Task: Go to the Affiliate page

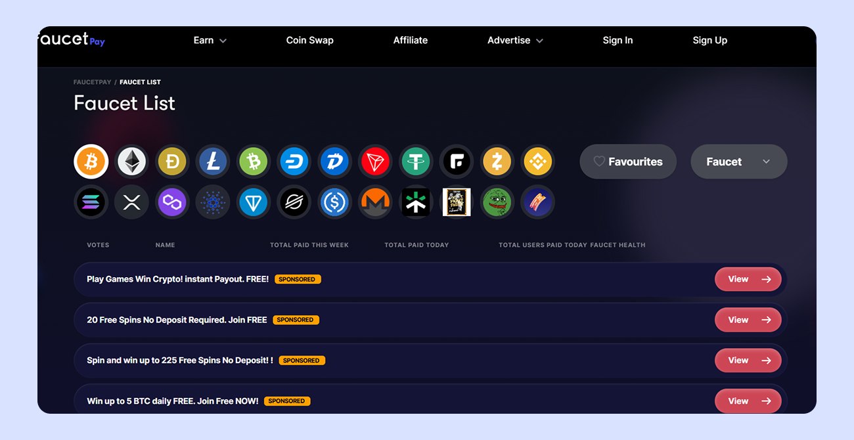Action: coord(411,40)
